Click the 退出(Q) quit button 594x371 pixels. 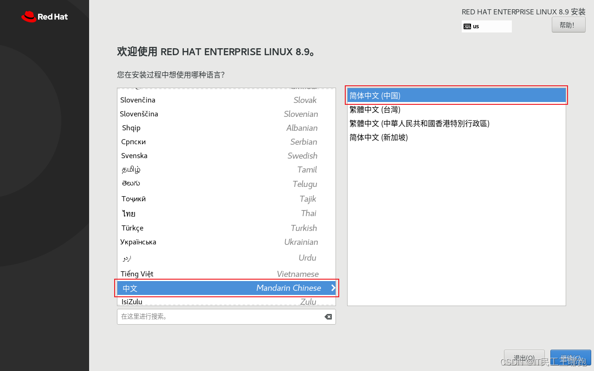tap(524, 358)
